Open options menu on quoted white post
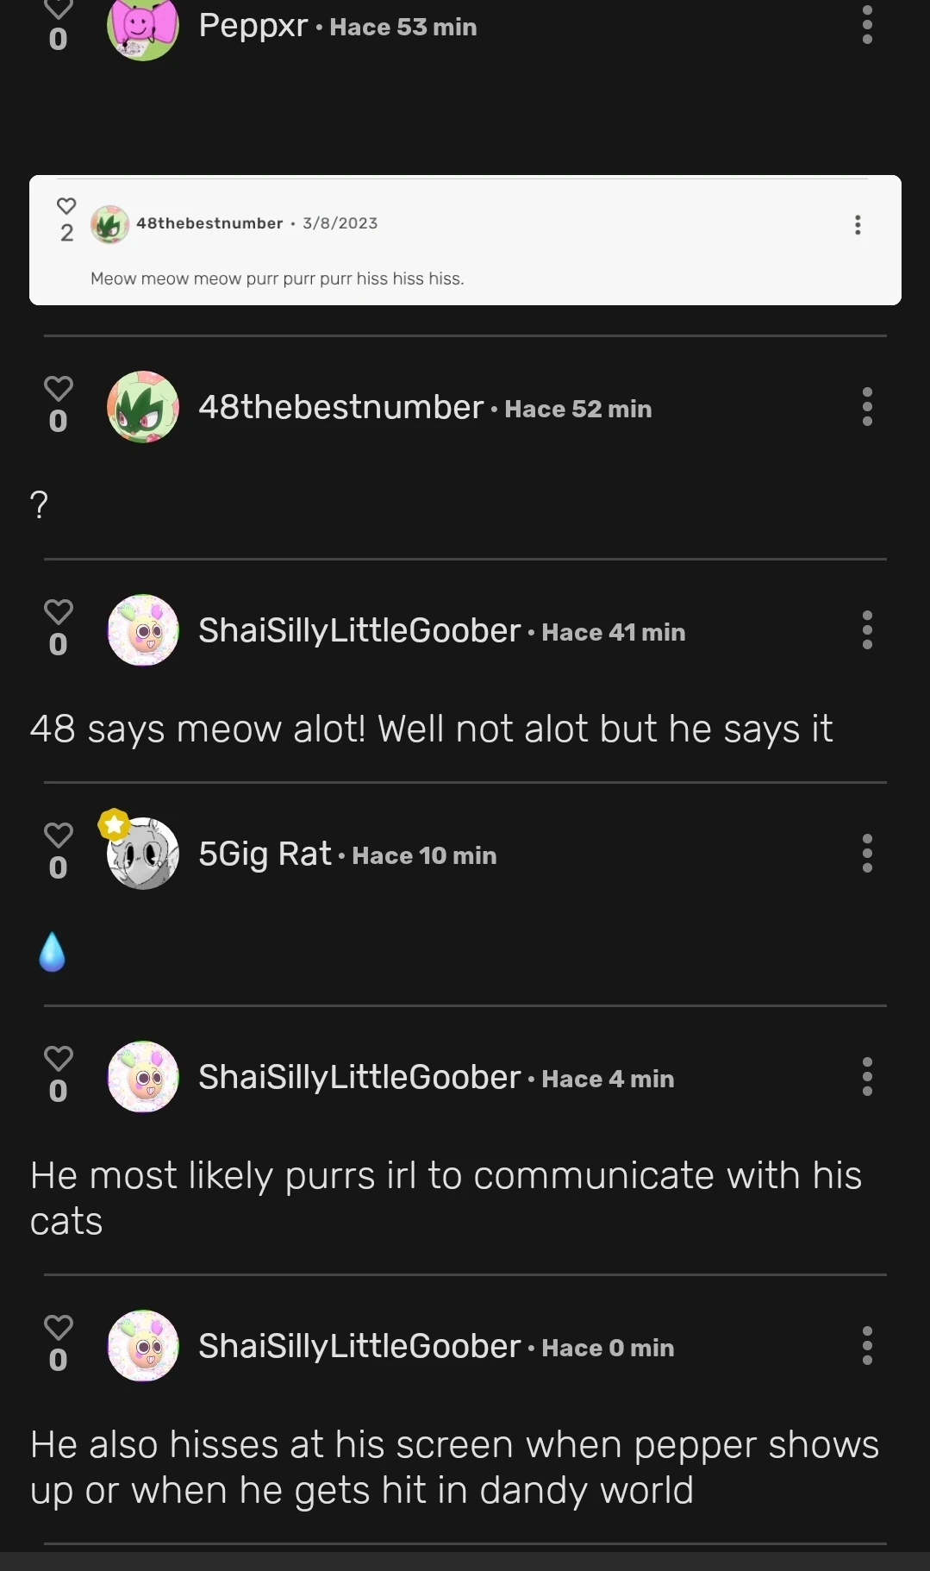Viewport: 930px width, 1571px height. coord(857,225)
